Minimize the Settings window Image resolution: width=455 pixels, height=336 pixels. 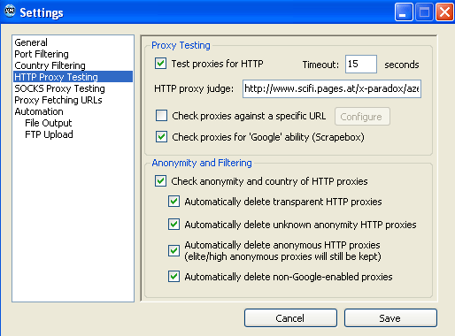pos(404,12)
